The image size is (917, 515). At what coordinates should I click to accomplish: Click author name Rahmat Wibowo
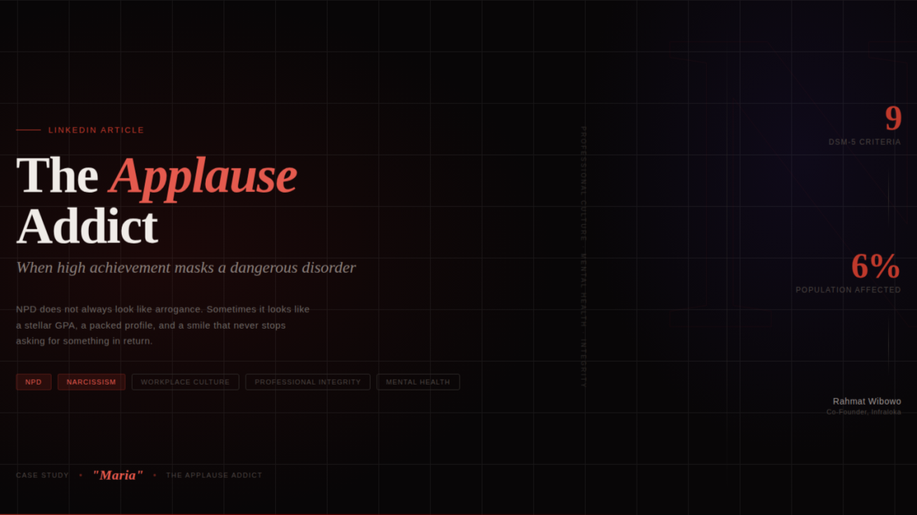point(867,401)
